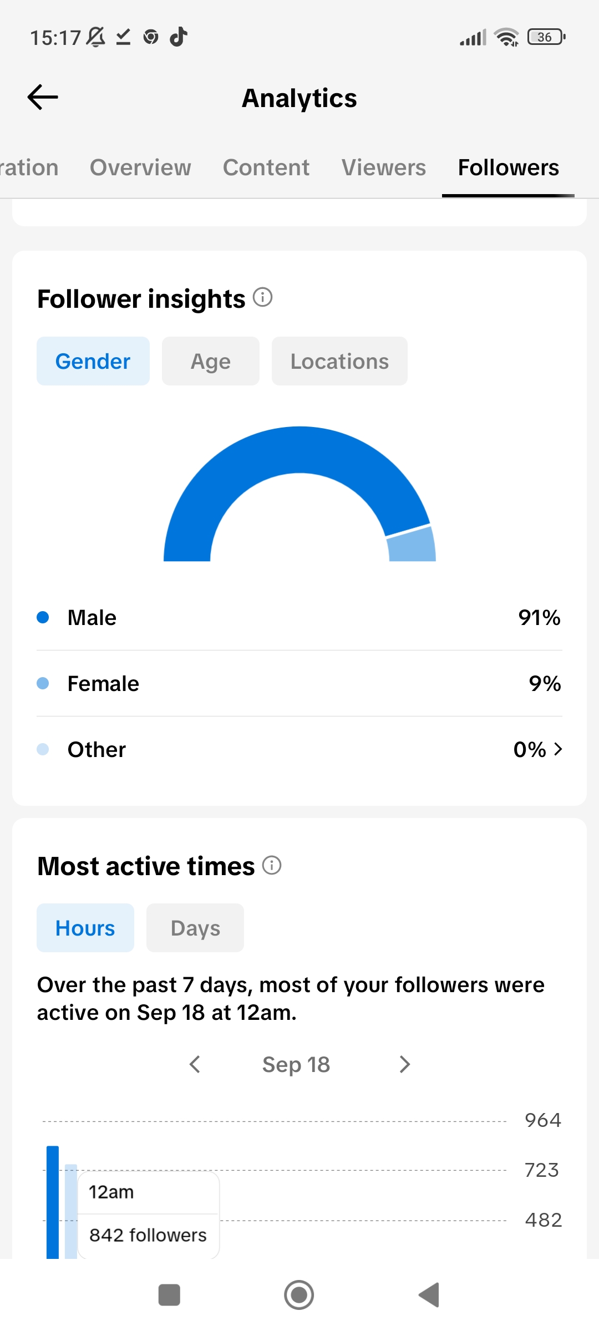Tap the Android back triangle button

tap(429, 1295)
